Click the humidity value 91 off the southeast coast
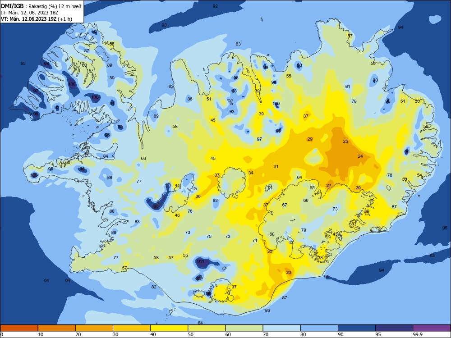Image resolution: width=451 pixels, height=338 pixels. tap(327, 277)
